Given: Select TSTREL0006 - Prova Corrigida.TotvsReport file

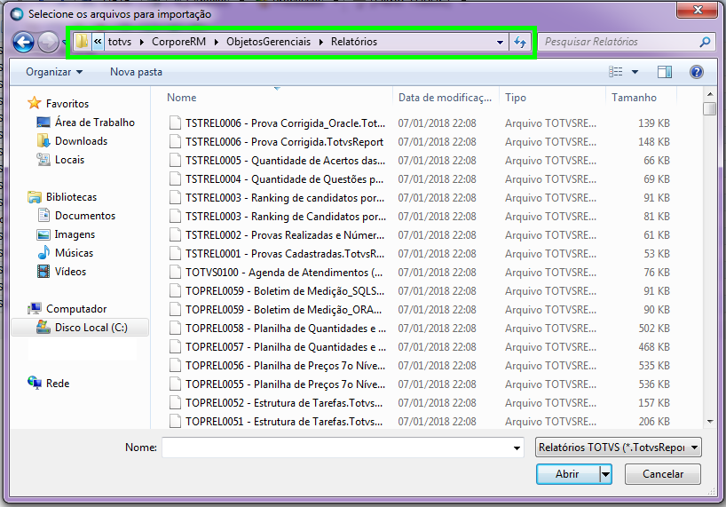Looking at the screenshot, I should click(x=285, y=142).
